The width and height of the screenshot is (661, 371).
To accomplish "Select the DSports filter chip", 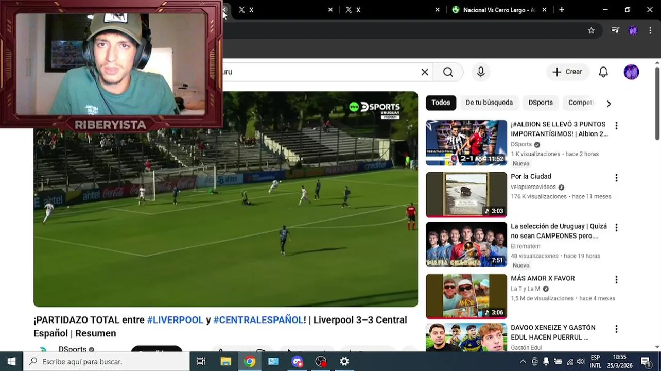I will [x=541, y=103].
